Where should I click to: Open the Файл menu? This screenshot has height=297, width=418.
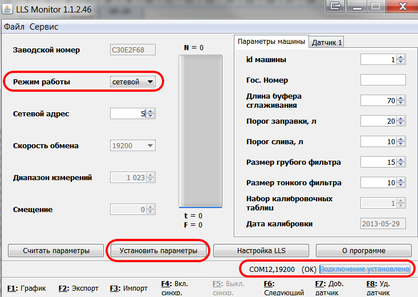click(x=14, y=27)
